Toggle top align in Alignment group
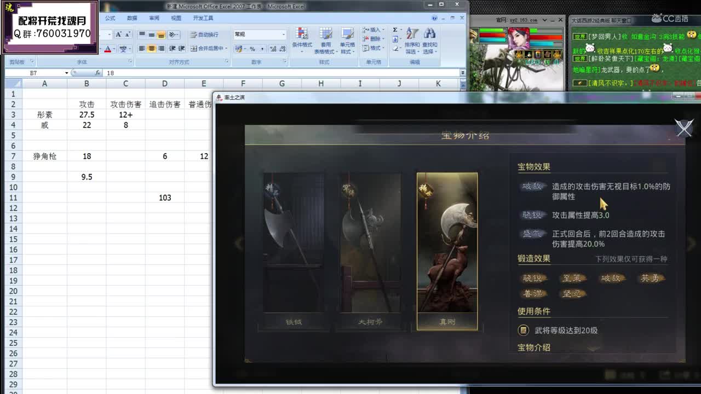The height and width of the screenshot is (394, 701). 142,34
